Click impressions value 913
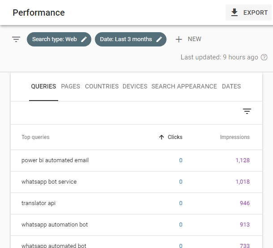273x248 pixels. 245,224
